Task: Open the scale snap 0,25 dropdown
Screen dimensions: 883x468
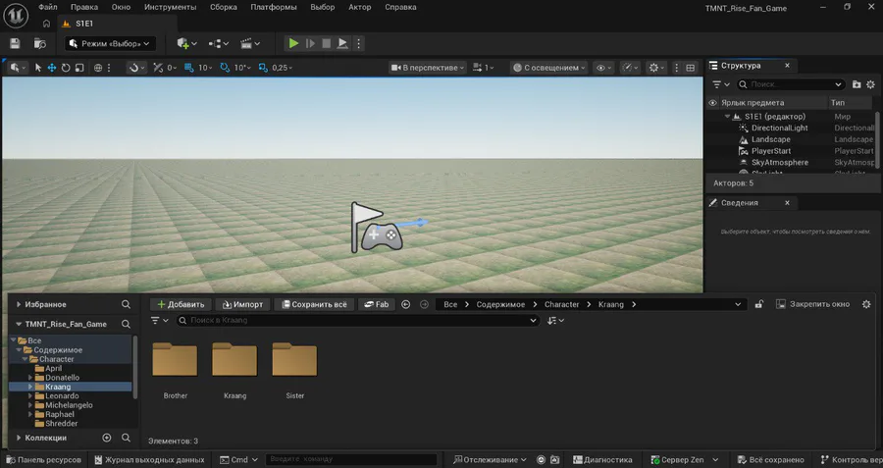Action: click(283, 68)
